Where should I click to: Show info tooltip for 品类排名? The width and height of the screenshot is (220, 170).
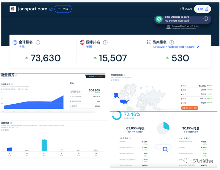pos(172,42)
